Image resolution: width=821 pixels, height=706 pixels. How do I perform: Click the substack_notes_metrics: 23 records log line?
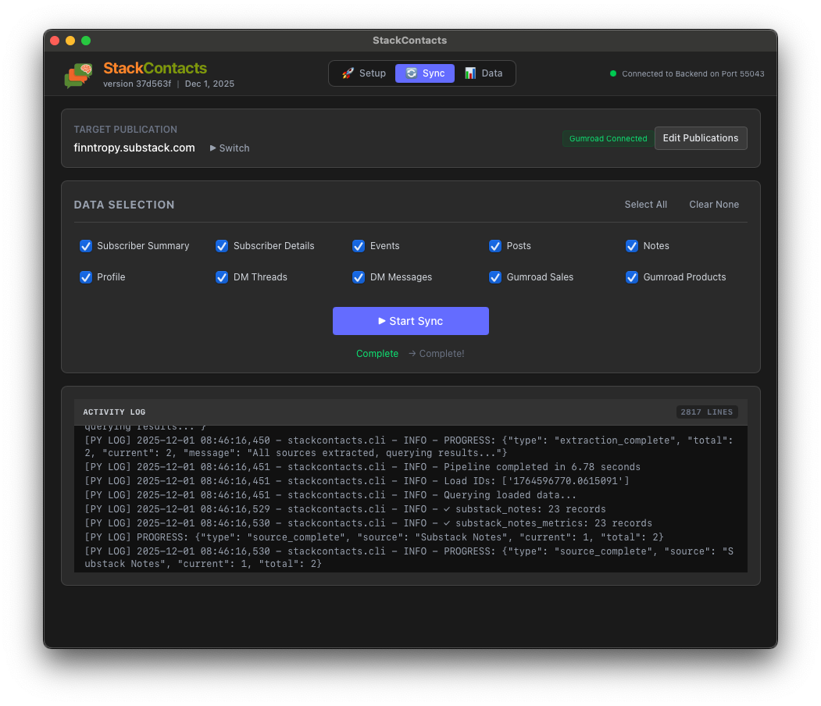[x=368, y=523]
